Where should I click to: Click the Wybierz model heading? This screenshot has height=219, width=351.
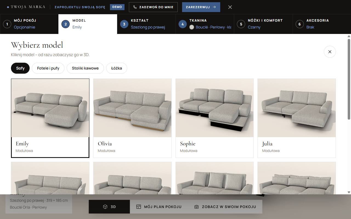37,45
